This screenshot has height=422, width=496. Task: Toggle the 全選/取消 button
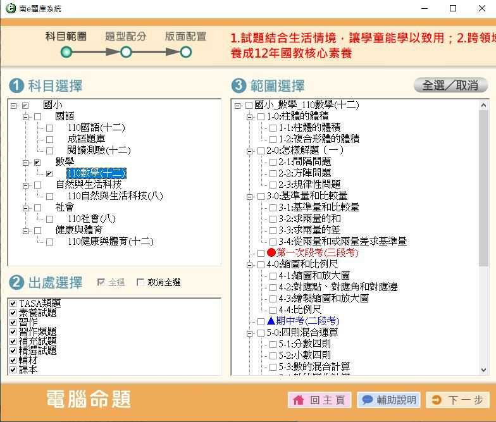click(450, 85)
